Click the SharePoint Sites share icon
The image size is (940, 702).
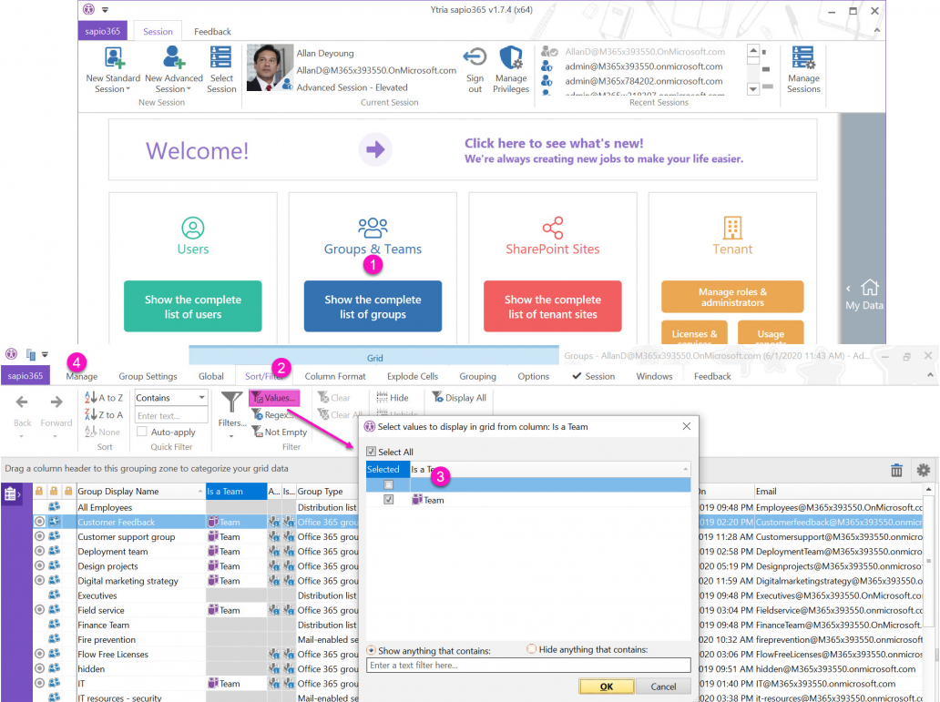553,228
